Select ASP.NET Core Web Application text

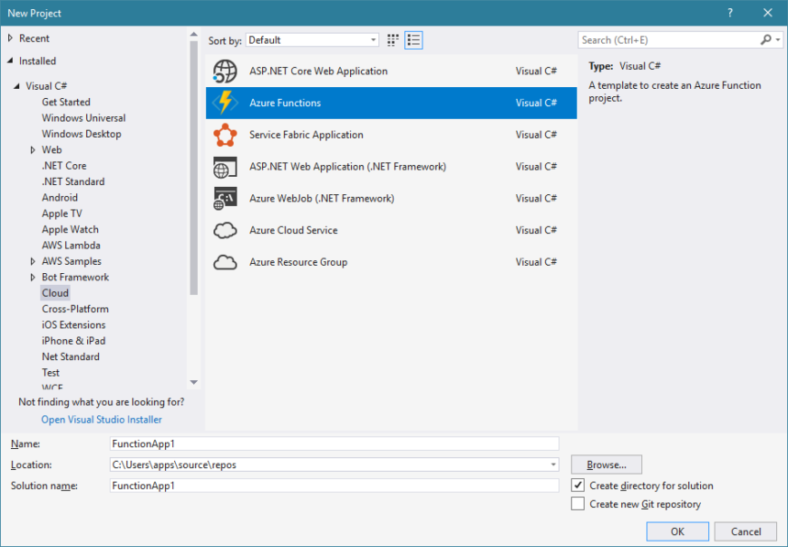coord(318,71)
